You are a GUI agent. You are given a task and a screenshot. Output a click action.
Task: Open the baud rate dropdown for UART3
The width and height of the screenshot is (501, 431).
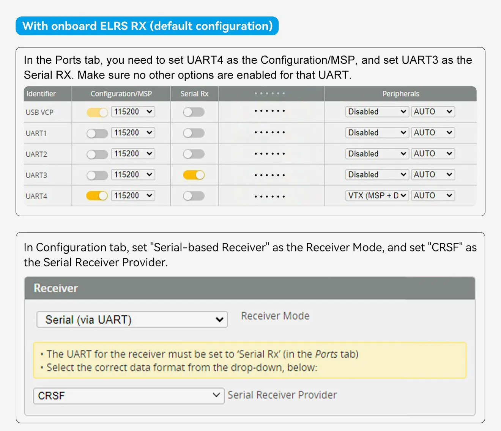(x=133, y=175)
